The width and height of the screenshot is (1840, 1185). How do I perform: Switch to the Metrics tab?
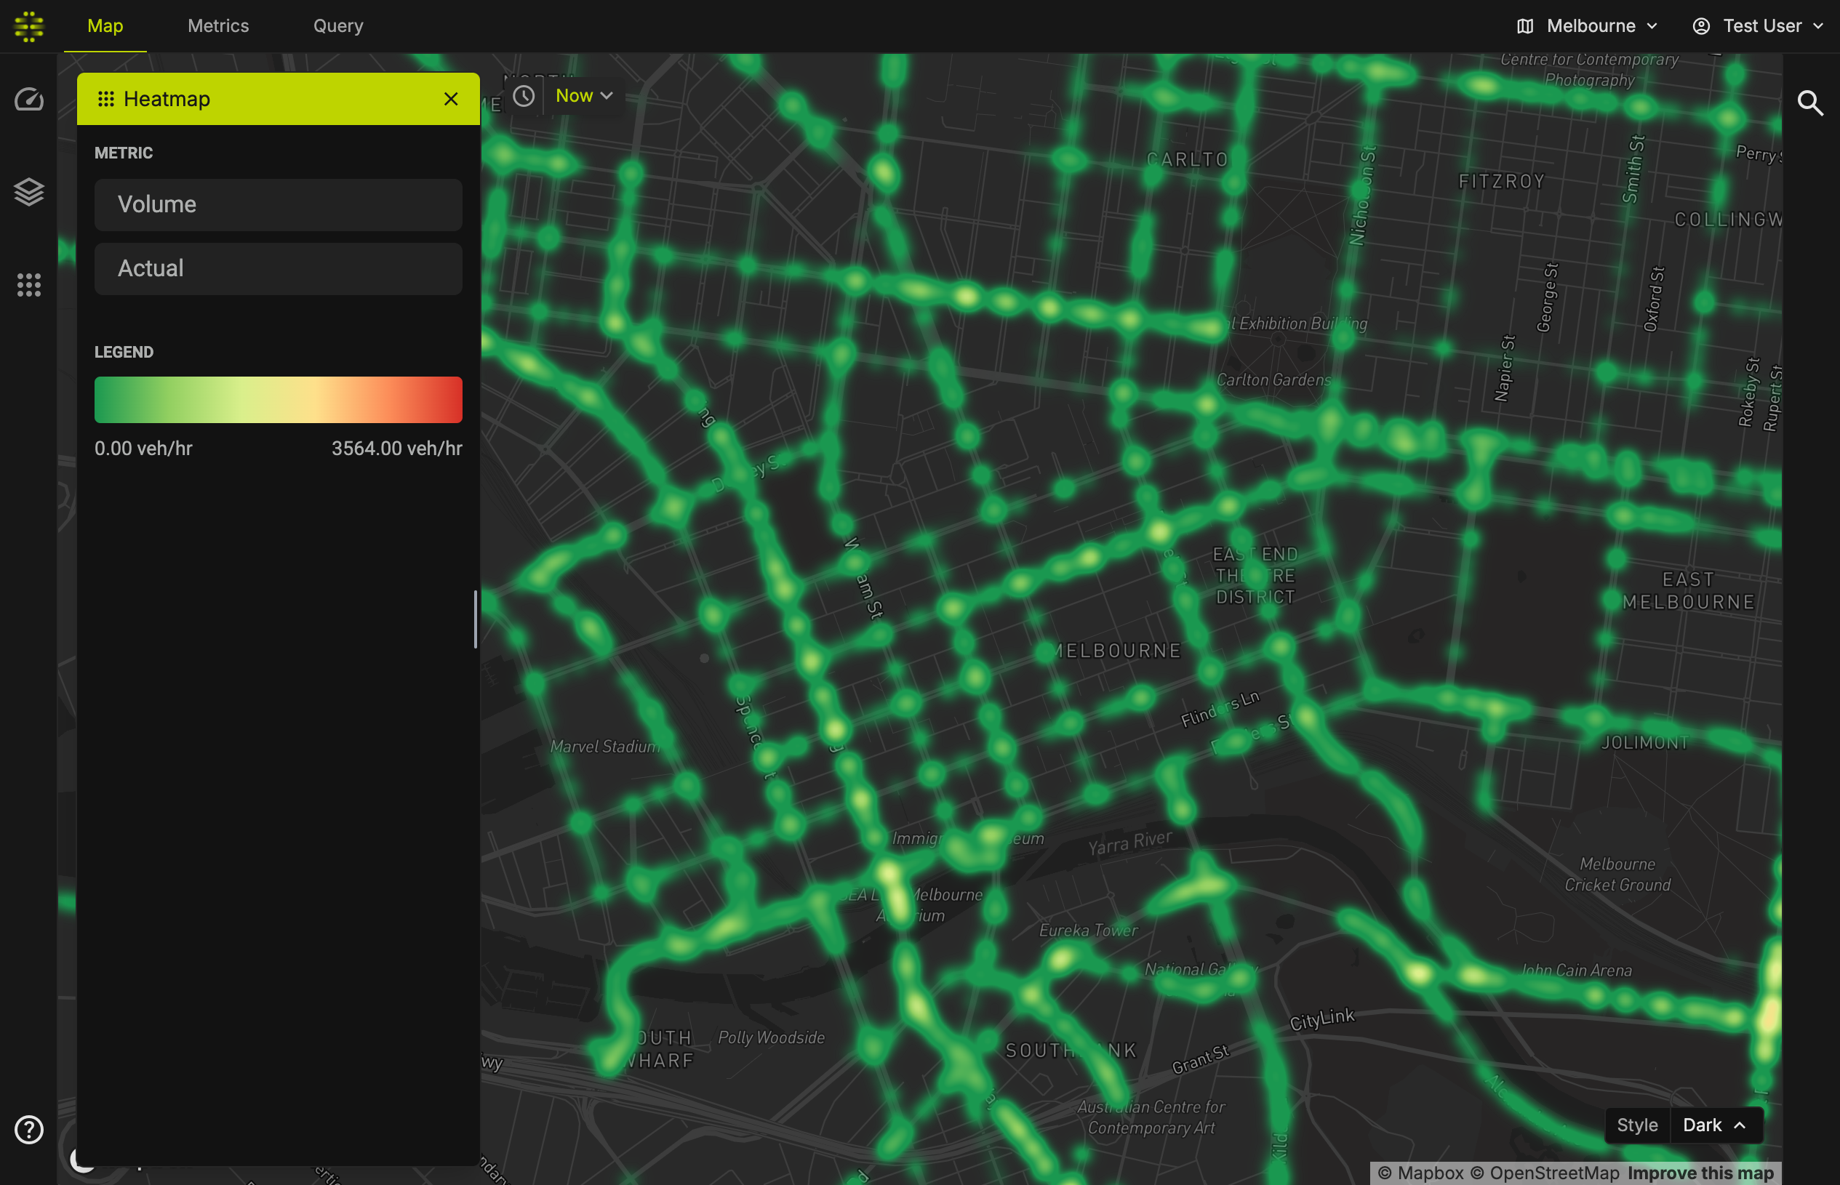coord(217,26)
